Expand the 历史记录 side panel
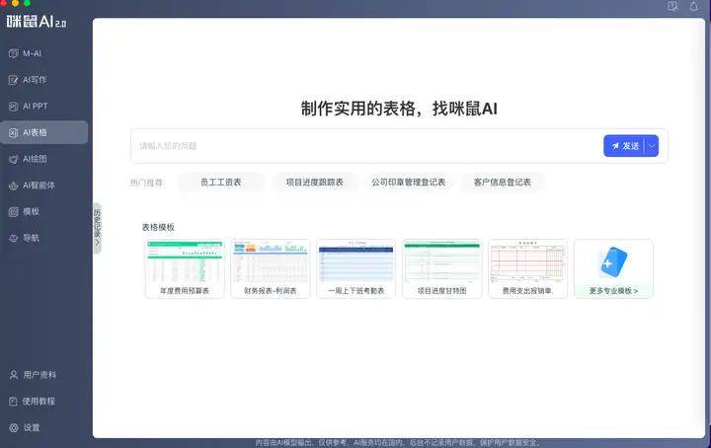Screen dimensions: 711x448 pos(97,228)
